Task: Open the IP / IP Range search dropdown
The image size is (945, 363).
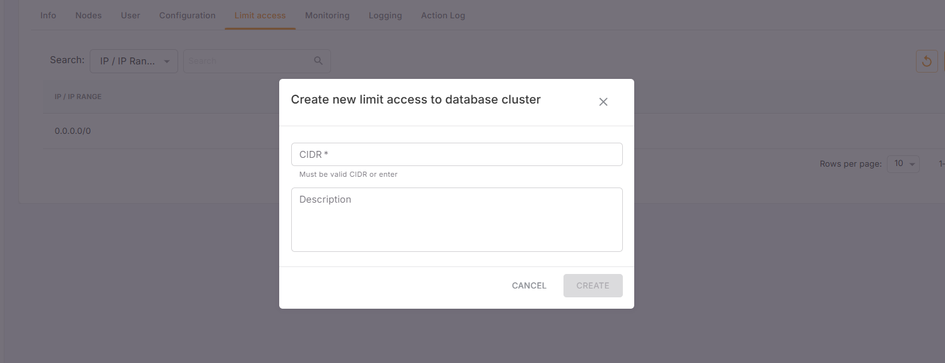Action: (134, 61)
